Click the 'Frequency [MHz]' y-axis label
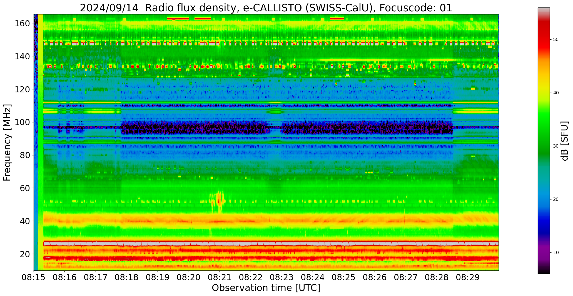573x296 pixels. [x=7, y=142]
